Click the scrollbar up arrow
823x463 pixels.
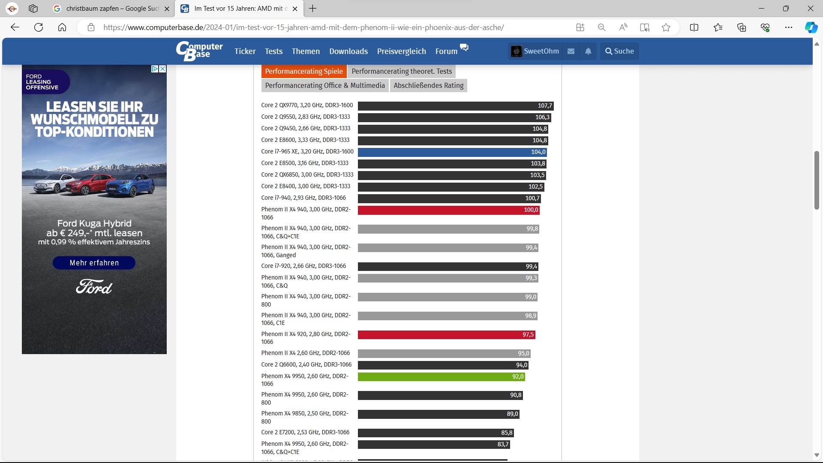click(x=817, y=44)
